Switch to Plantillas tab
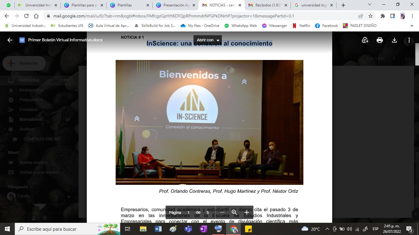 129,5
